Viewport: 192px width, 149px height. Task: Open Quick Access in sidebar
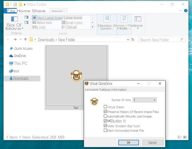click(21, 49)
